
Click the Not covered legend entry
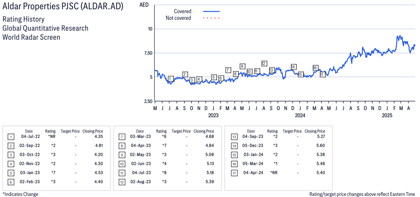(x=193, y=18)
